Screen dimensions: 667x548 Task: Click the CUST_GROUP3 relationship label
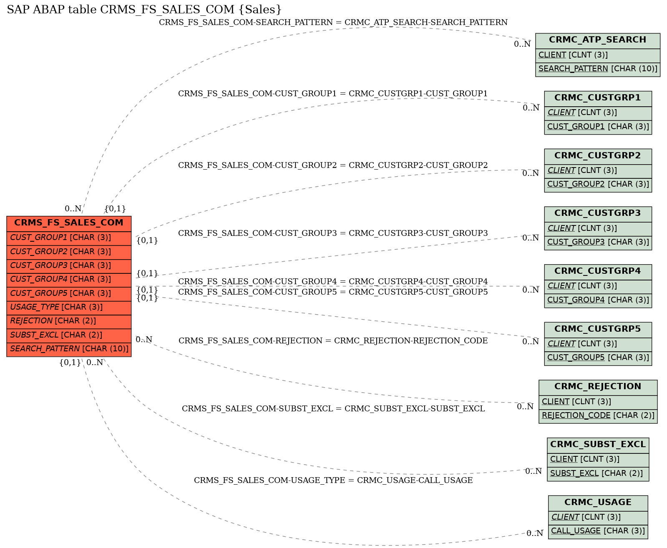click(333, 233)
